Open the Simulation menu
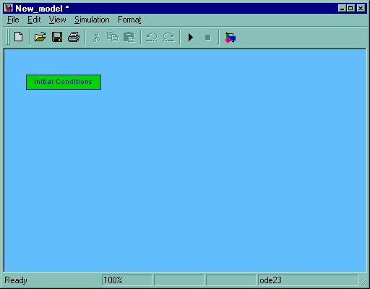Screen dimensions: 370x289 (92, 20)
